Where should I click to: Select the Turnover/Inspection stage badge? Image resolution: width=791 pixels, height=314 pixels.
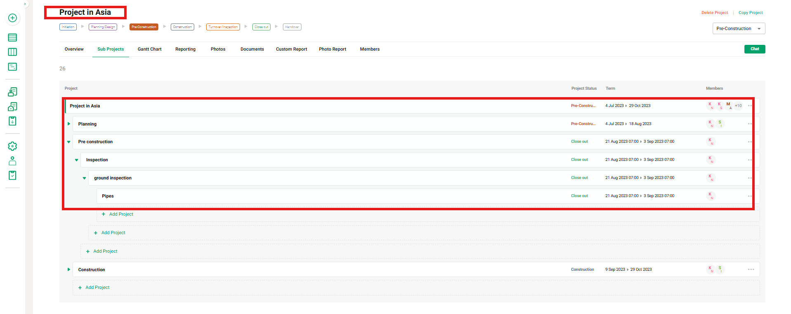coord(223,27)
